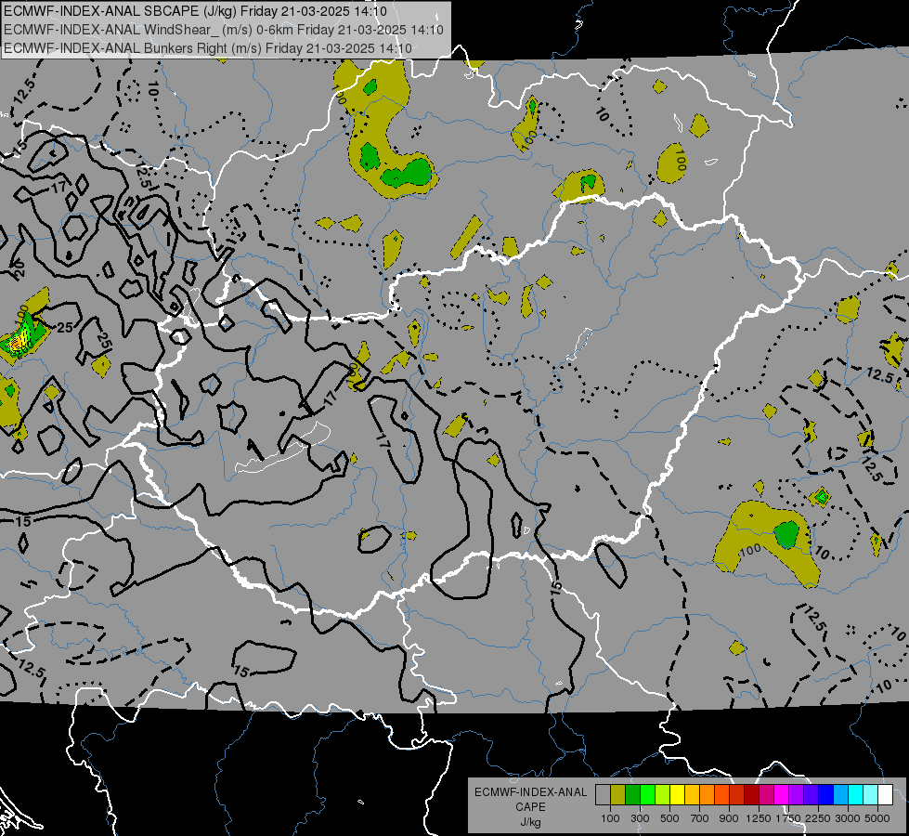Click the WindShear_ (m/s) 0-6km header line
Viewport: 909px width, 836px height.
223,30
